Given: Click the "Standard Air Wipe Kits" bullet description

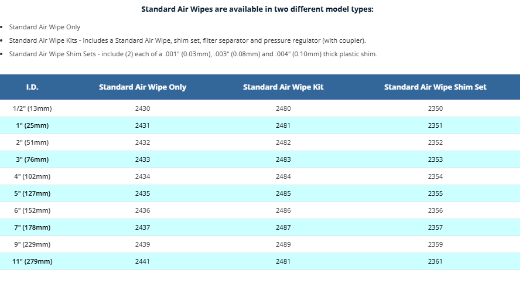Looking at the screenshot, I should pyautogui.click(x=187, y=41).
